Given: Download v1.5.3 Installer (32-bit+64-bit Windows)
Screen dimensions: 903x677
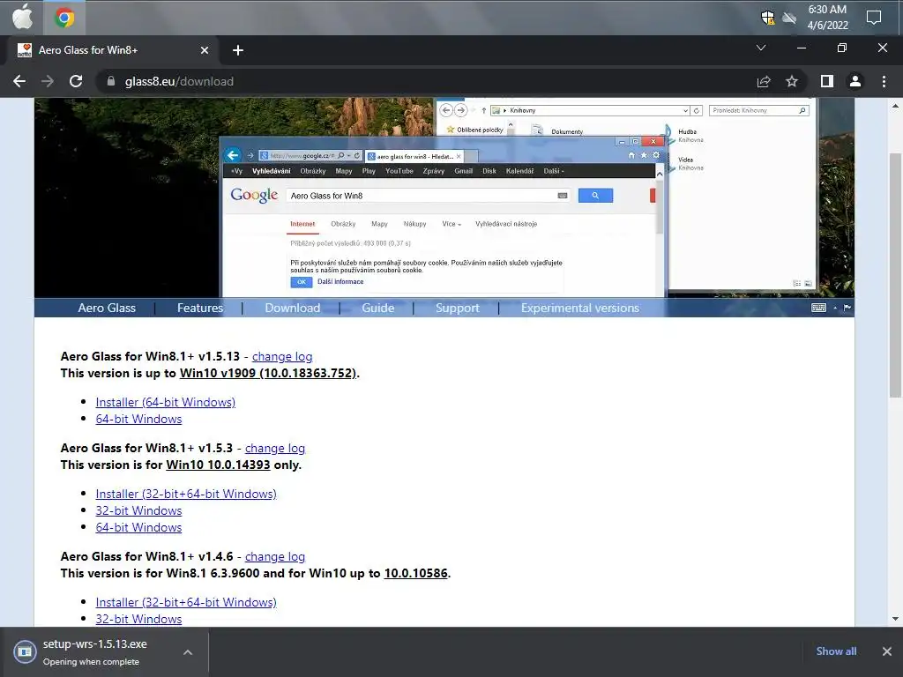Looking at the screenshot, I should [186, 494].
